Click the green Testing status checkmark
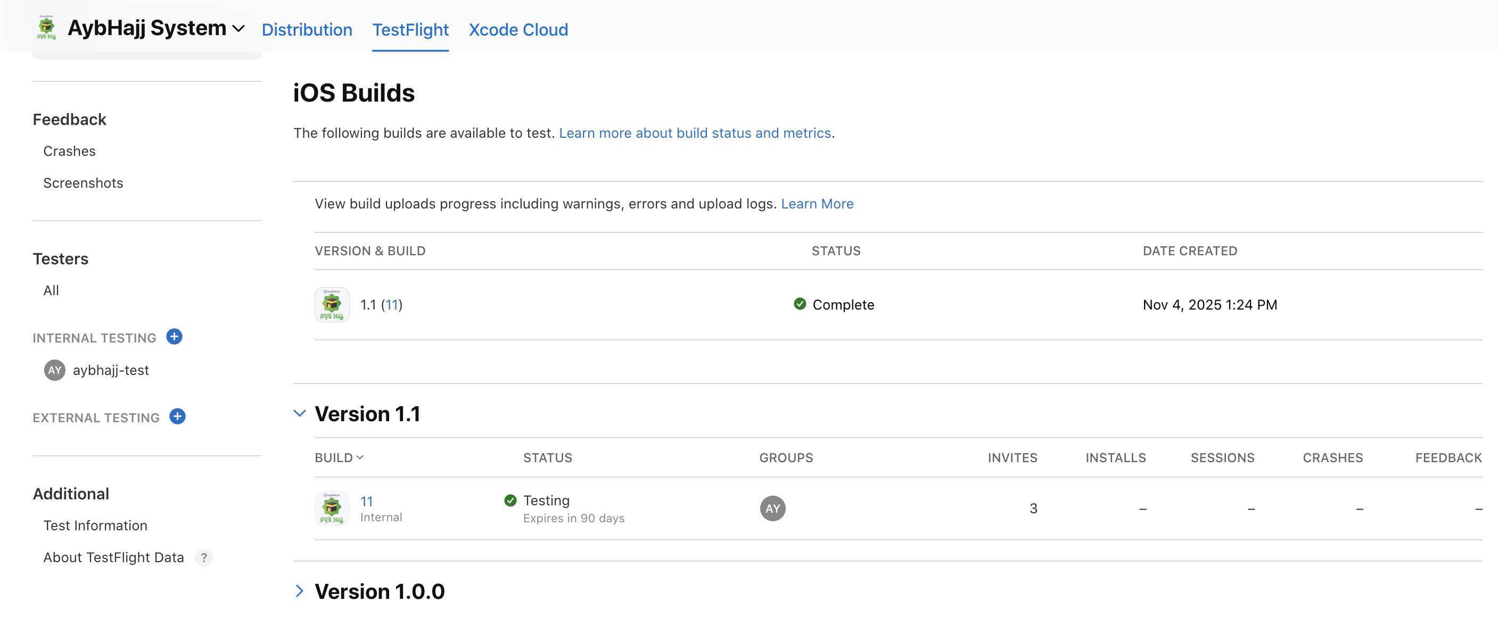This screenshot has height=618, width=1498. tap(510, 500)
